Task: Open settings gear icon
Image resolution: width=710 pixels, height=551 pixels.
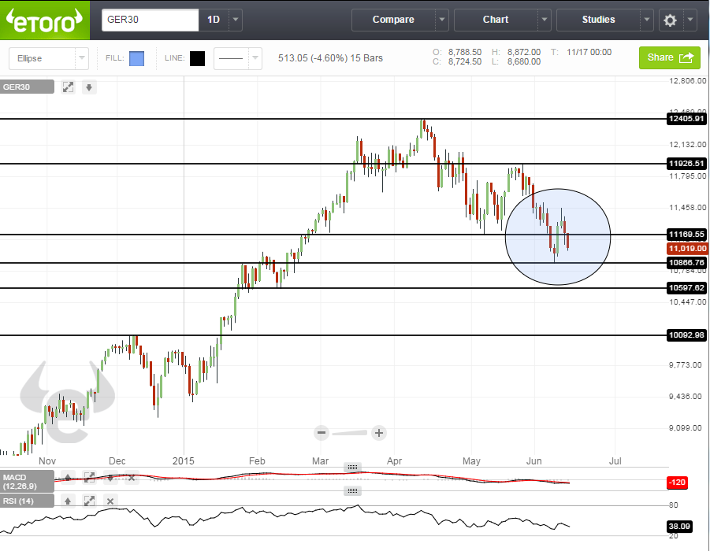Action: pyautogui.click(x=670, y=20)
